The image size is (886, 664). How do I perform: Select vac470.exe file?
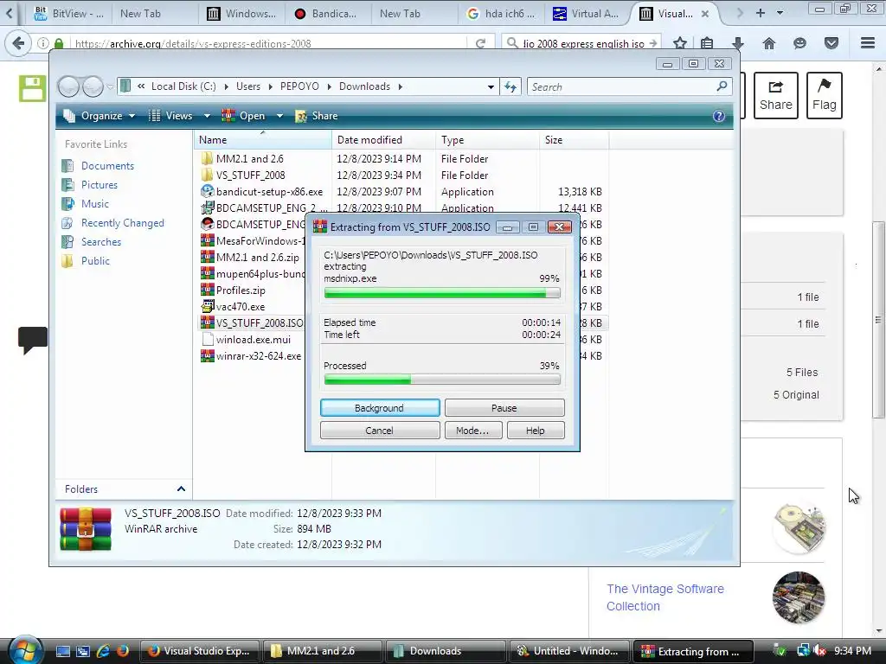click(233, 307)
